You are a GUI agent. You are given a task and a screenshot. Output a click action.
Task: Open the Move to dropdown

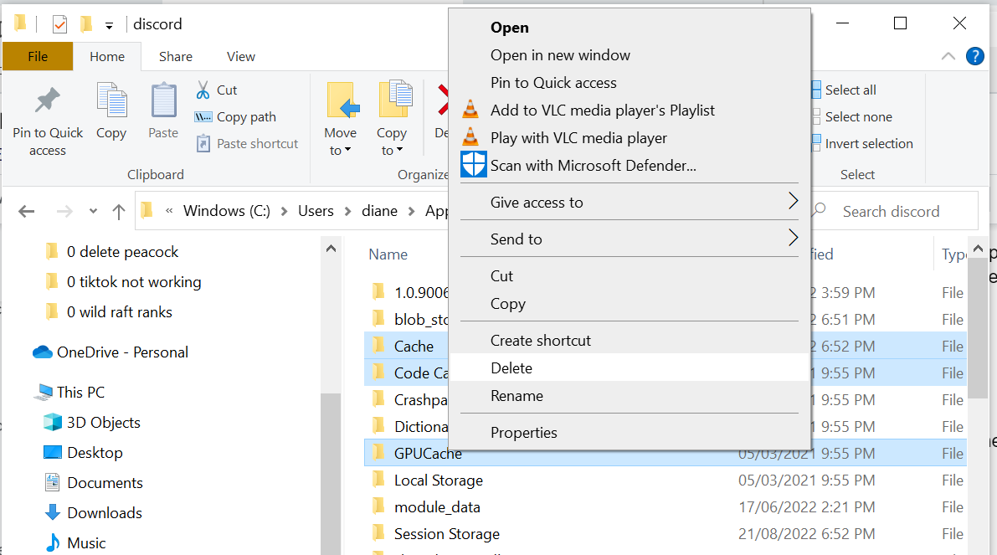(x=340, y=141)
